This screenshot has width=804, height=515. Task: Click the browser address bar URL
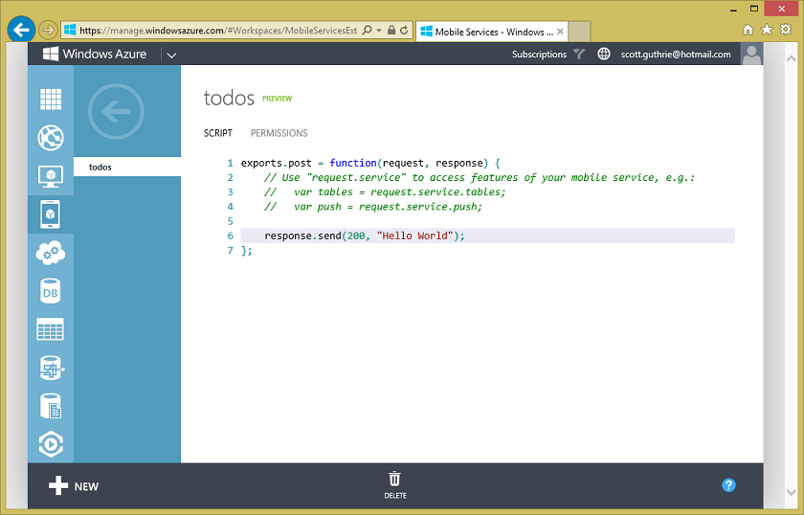218,31
